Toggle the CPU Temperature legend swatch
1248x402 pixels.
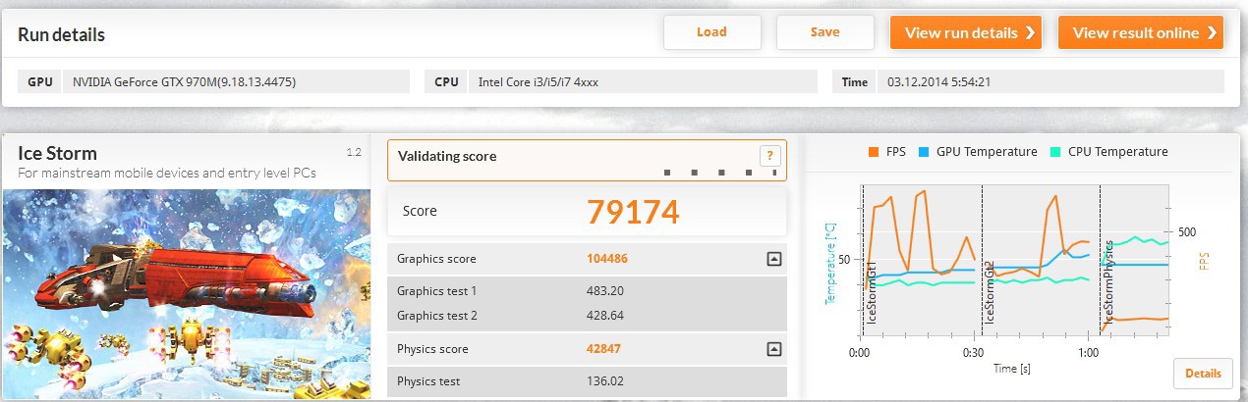click(1055, 152)
